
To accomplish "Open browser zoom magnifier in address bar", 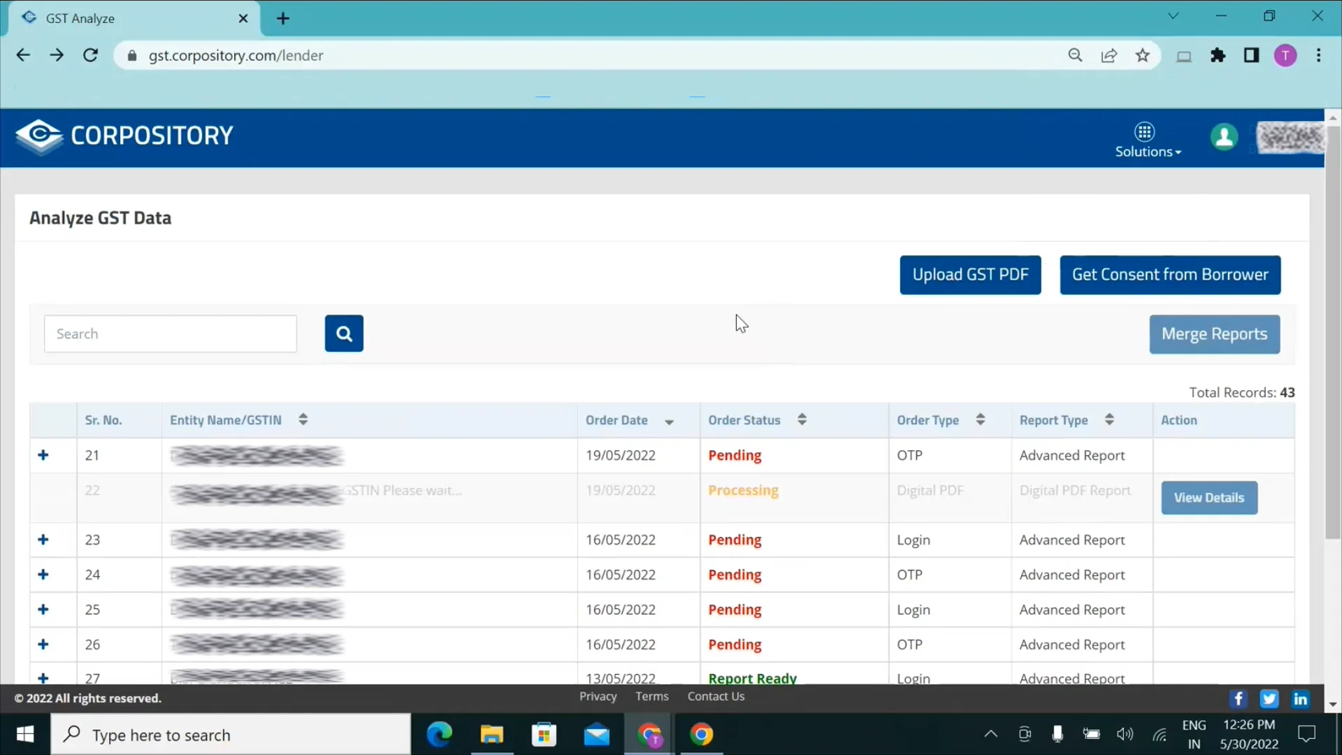I will click(x=1076, y=55).
